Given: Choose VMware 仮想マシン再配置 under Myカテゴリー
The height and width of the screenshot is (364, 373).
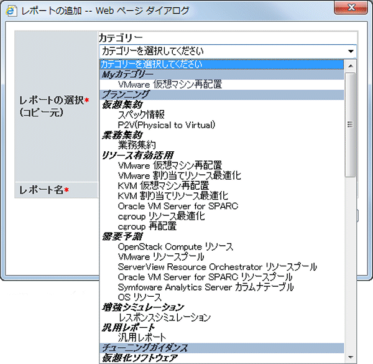Looking at the screenshot, I should pos(170,84).
